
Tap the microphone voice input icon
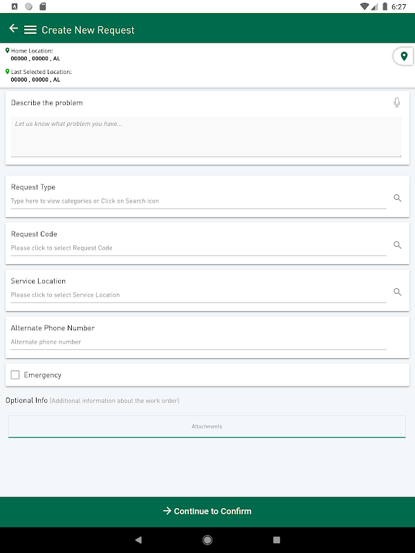tap(397, 103)
